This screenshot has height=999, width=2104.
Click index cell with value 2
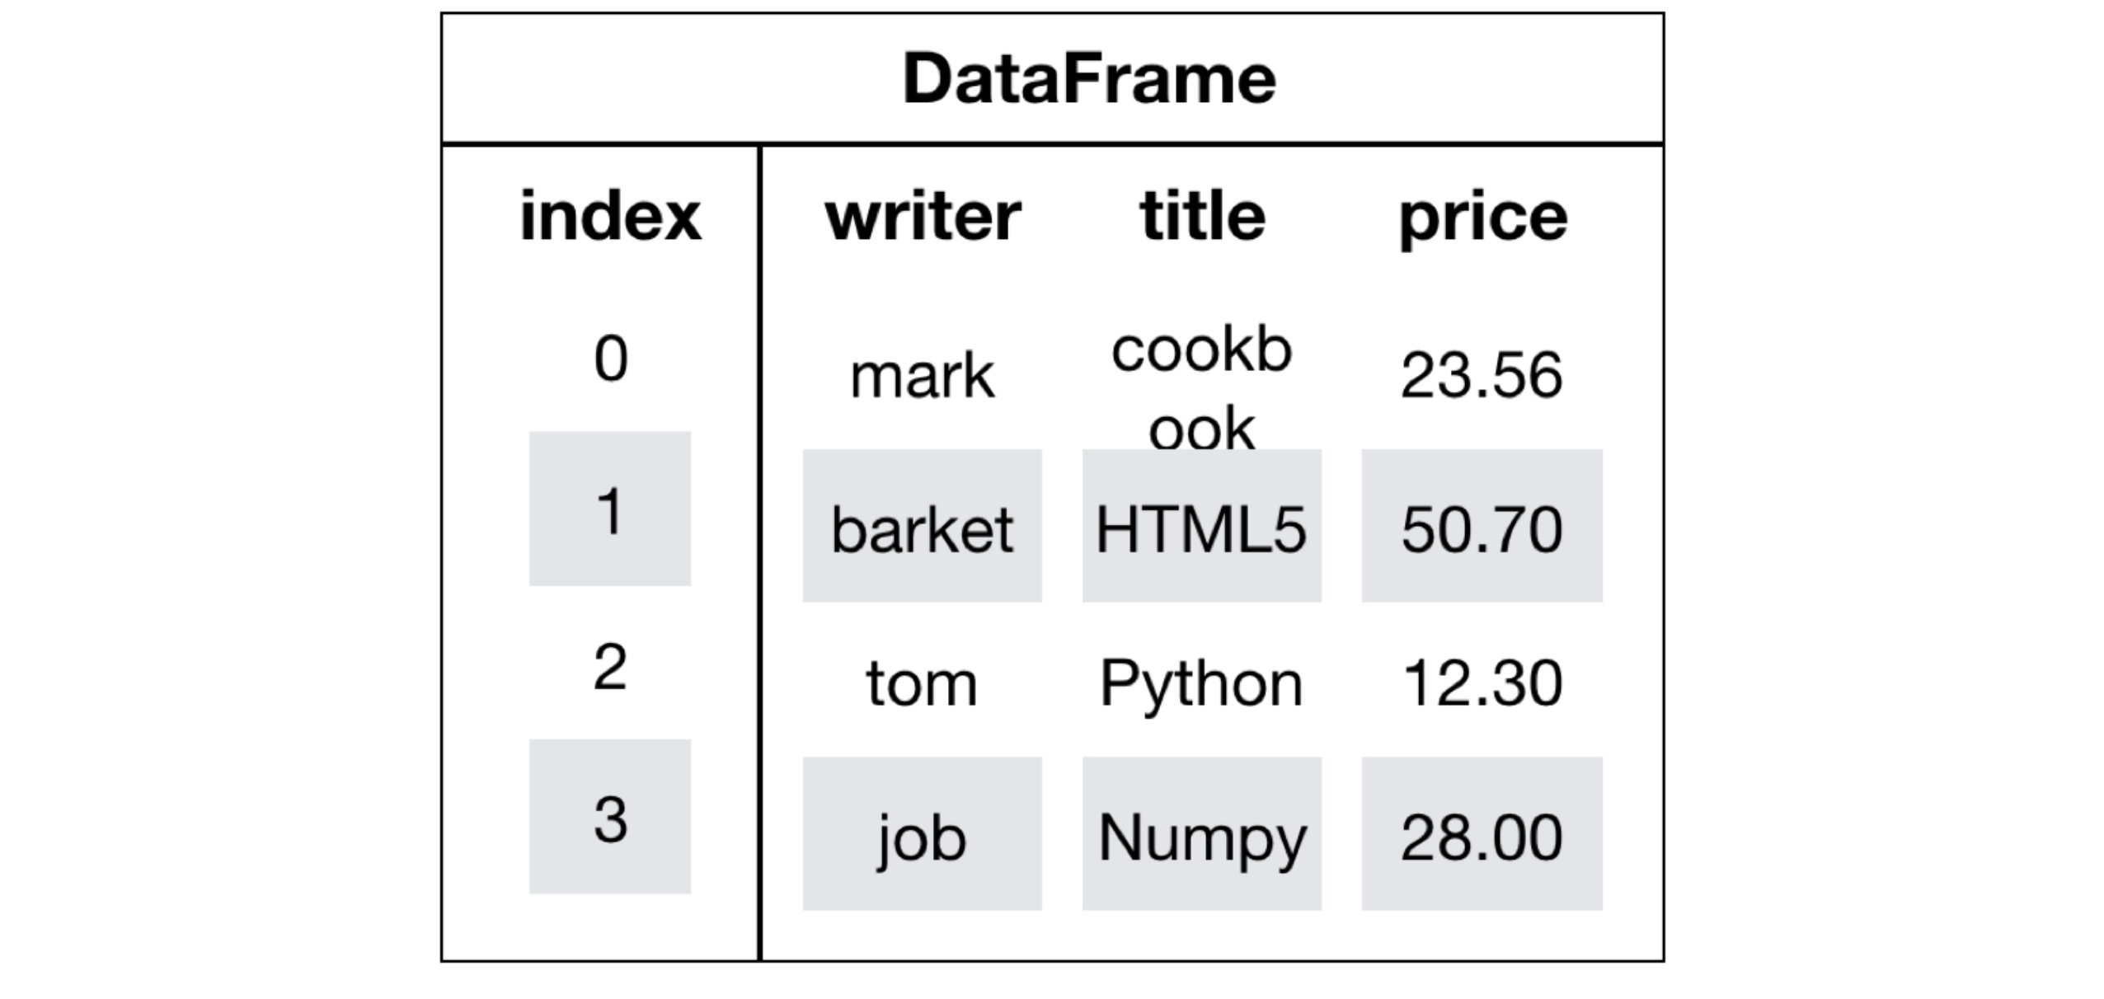[x=610, y=666]
